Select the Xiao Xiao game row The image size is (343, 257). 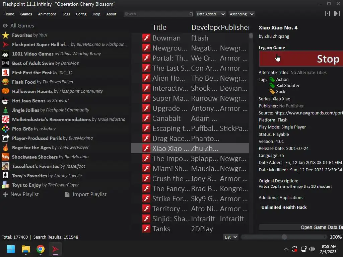tap(190, 148)
